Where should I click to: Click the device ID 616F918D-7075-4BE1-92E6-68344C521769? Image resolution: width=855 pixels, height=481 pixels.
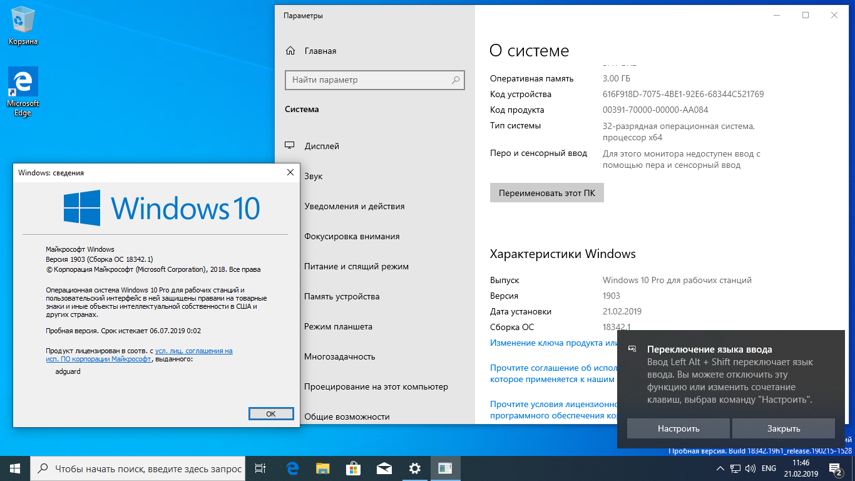click(x=683, y=94)
